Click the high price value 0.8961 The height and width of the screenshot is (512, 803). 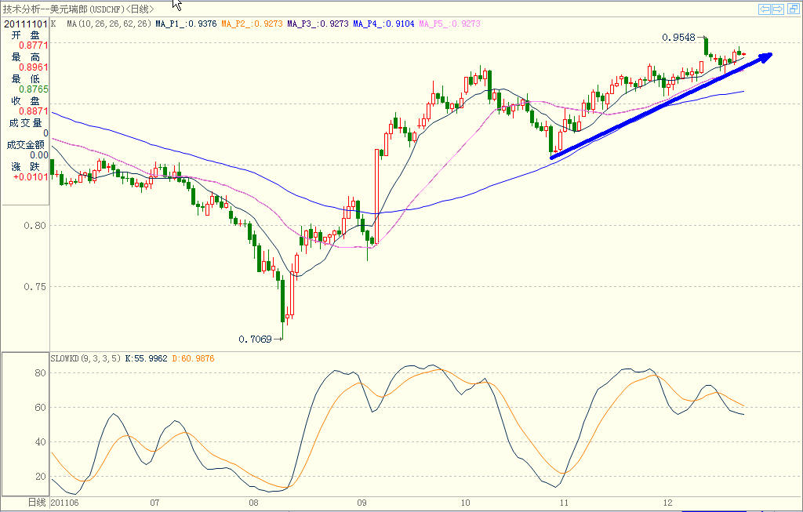point(33,67)
